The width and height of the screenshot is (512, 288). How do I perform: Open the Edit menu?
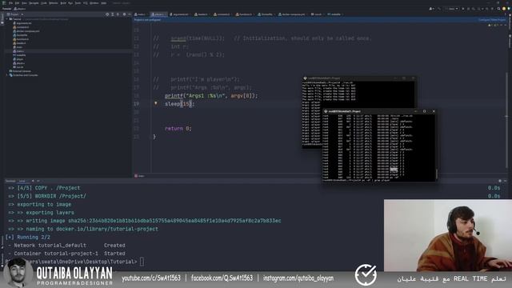(17, 3)
